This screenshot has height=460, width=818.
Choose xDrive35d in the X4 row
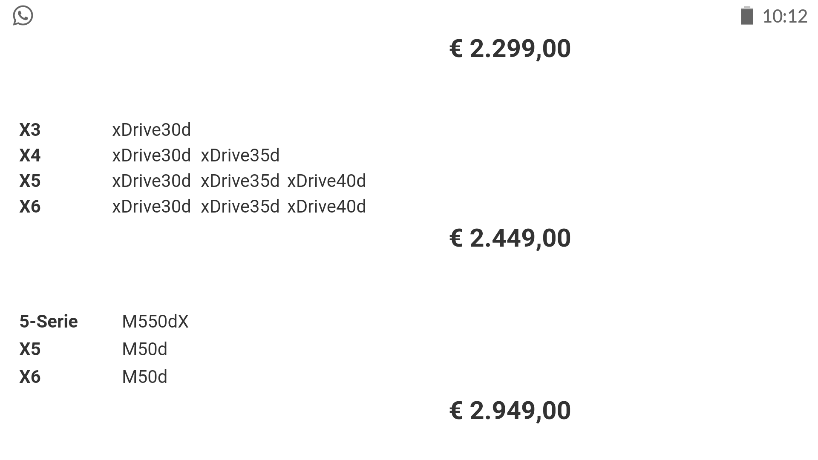pos(240,155)
